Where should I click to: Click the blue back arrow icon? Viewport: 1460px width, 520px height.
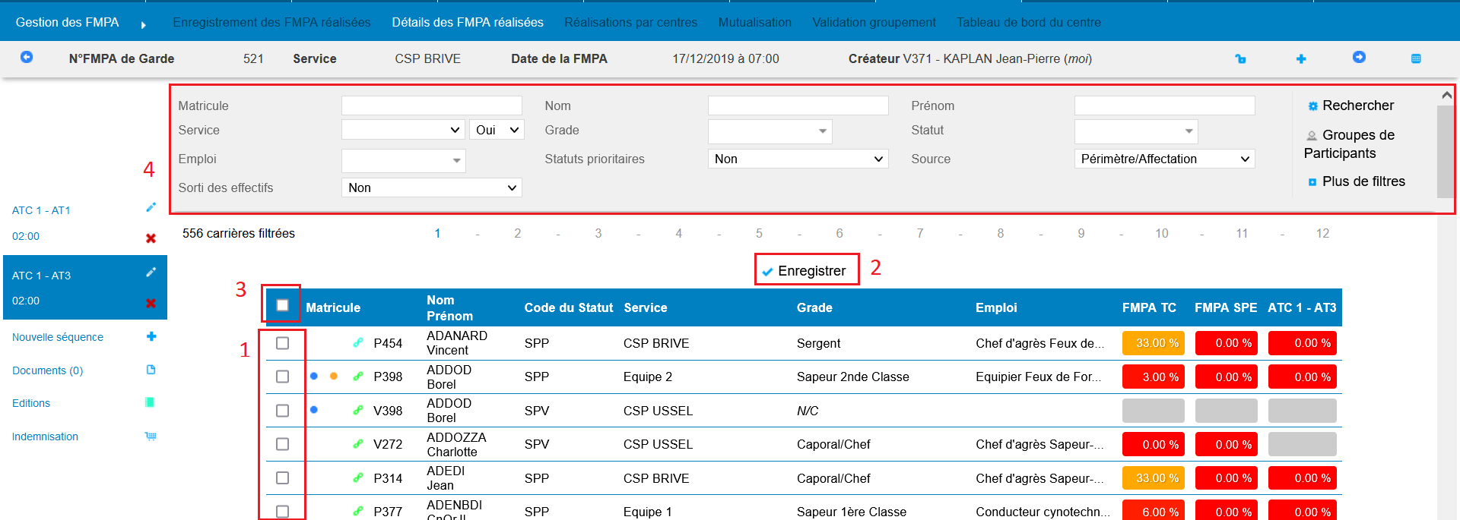pos(27,58)
